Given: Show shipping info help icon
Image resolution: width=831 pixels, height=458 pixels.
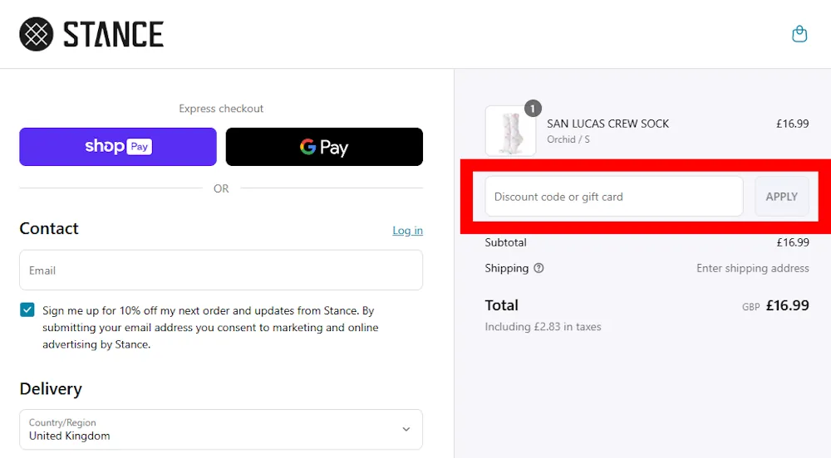Looking at the screenshot, I should click(538, 268).
